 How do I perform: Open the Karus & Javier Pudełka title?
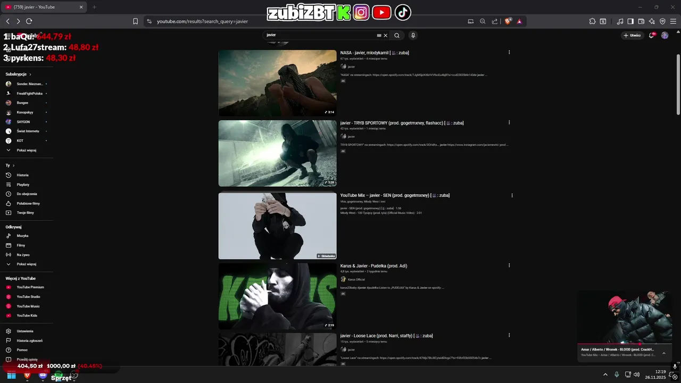point(373,266)
